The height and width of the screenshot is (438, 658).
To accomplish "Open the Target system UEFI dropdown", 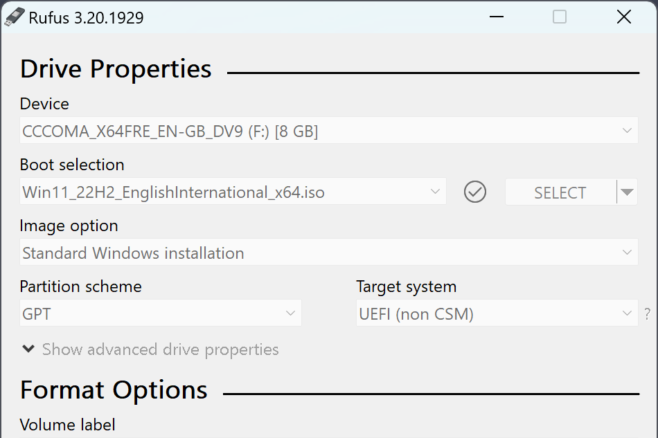I will point(497,313).
